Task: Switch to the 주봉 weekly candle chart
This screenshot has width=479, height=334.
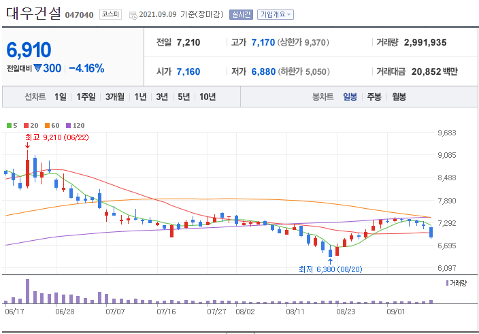Action: (x=374, y=97)
